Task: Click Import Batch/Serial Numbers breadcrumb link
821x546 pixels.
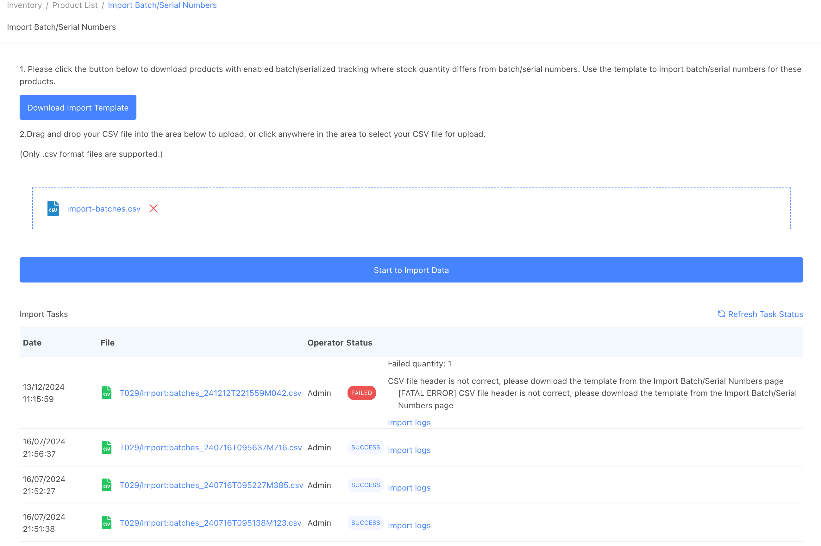Action: [x=162, y=5]
